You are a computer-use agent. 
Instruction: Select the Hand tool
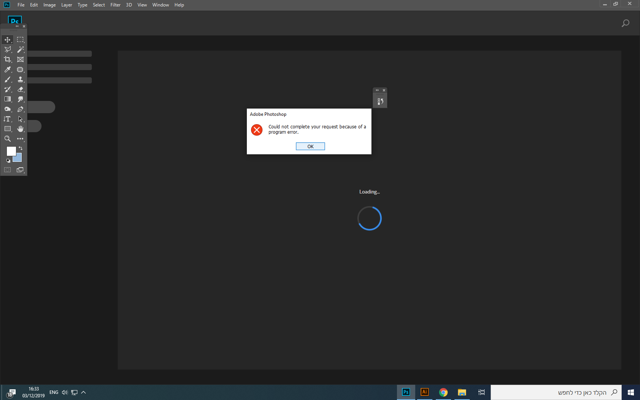click(20, 129)
